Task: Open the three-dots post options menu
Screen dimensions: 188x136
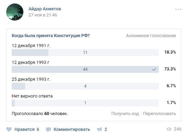Action: tap(178, 9)
